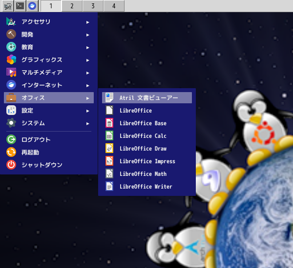The height and width of the screenshot is (268, 293).
Task: Switch to workspace 2
Action: coord(72,6)
